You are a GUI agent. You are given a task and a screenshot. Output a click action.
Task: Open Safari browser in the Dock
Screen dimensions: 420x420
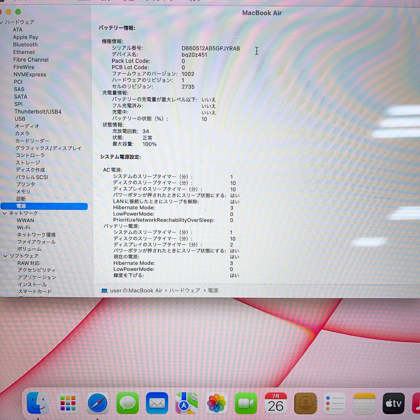point(97,403)
